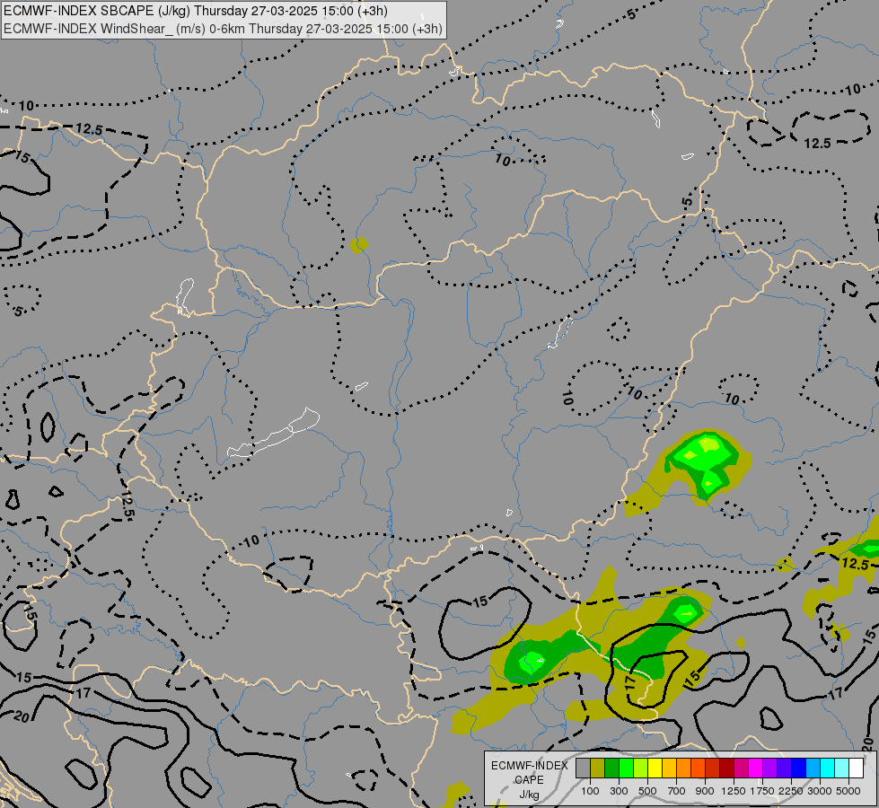Click the 3000 legend tick label
879x808 pixels.
pyautogui.click(x=820, y=791)
